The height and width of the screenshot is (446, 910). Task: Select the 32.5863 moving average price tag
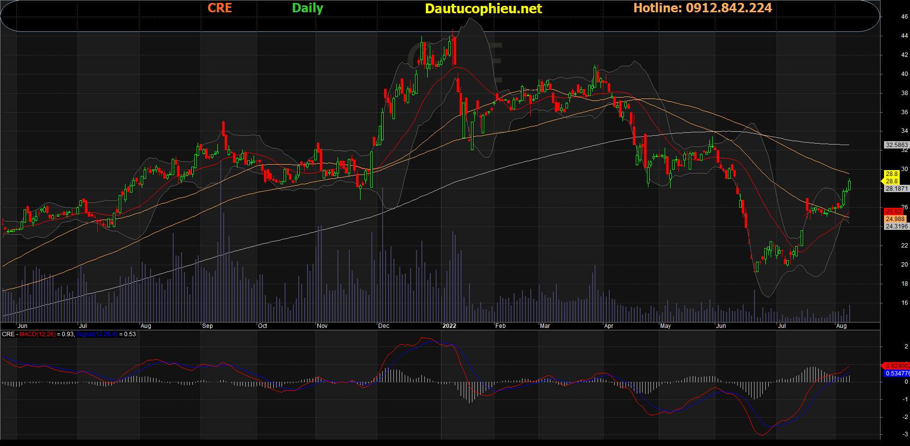[896, 145]
